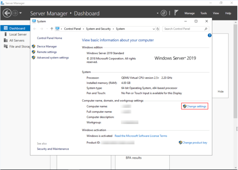Click the System window title icon

pyautogui.click(x=34, y=21)
